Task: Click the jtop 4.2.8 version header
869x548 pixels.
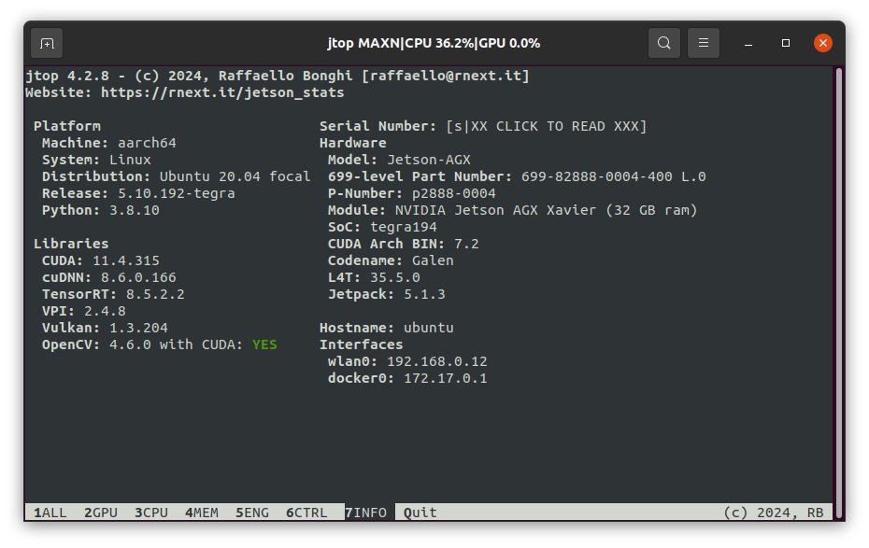Action: click(x=67, y=76)
